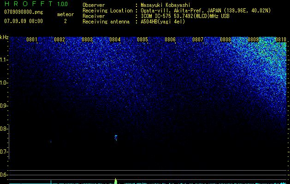The image size is (290, 184).
Task: Click the 0809 time marker
Action: (x=253, y=40)
